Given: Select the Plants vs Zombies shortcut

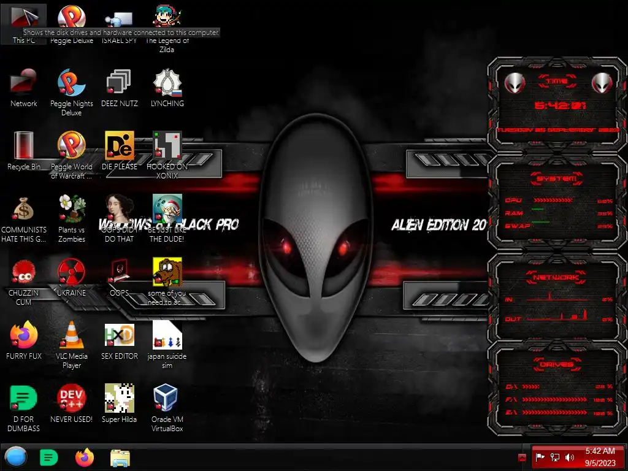Looking at the screenshot, I should coord(71,219).
